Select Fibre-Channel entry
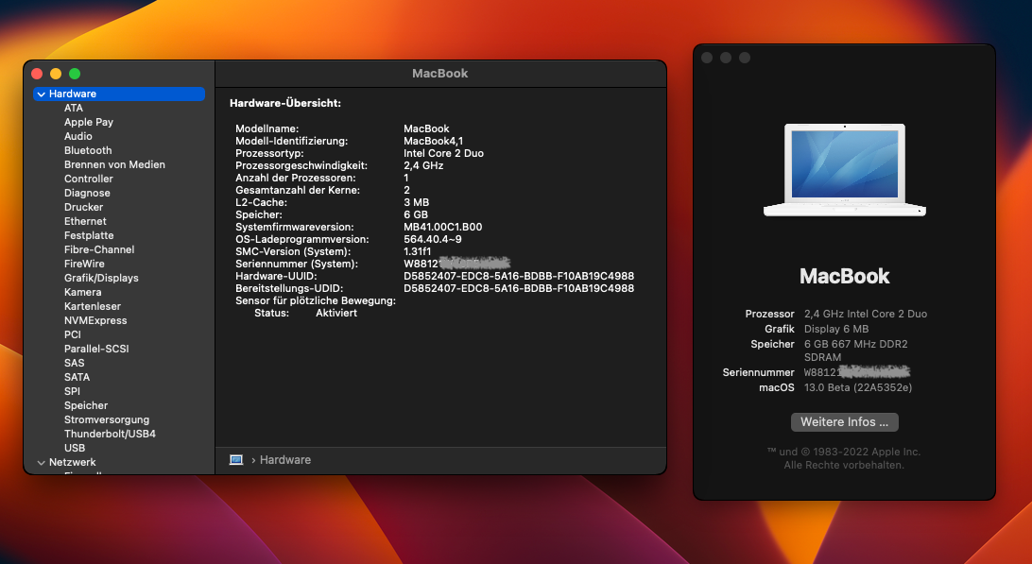The height and width of the screenshot is (564, 1032). point(99,249)
